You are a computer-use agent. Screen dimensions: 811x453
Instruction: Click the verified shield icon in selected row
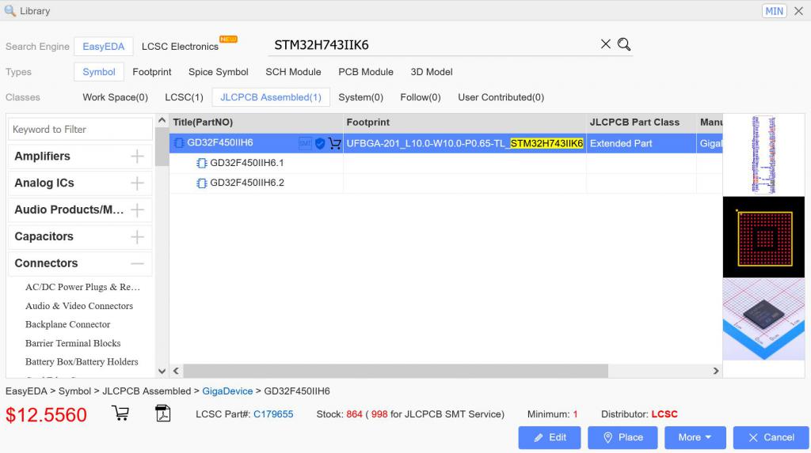click(320, 144)
